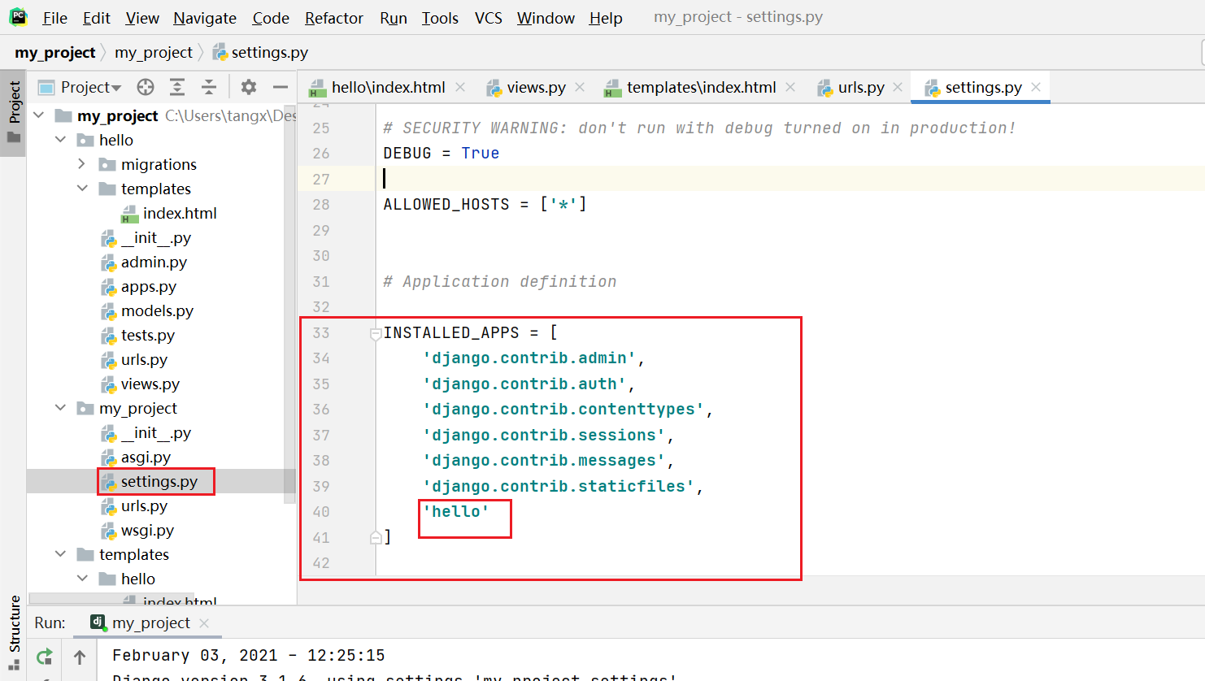Switch to templates\index.html editor tab
Viewport: 1205px width, 681px height.
[x=701, y=87]
